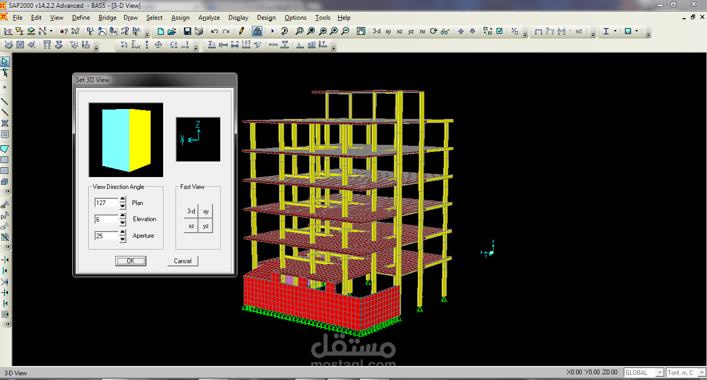Select Draw Poly Area tool
Image resolution: width=707 pixels, height=380 pixels.
click(5, 149)
